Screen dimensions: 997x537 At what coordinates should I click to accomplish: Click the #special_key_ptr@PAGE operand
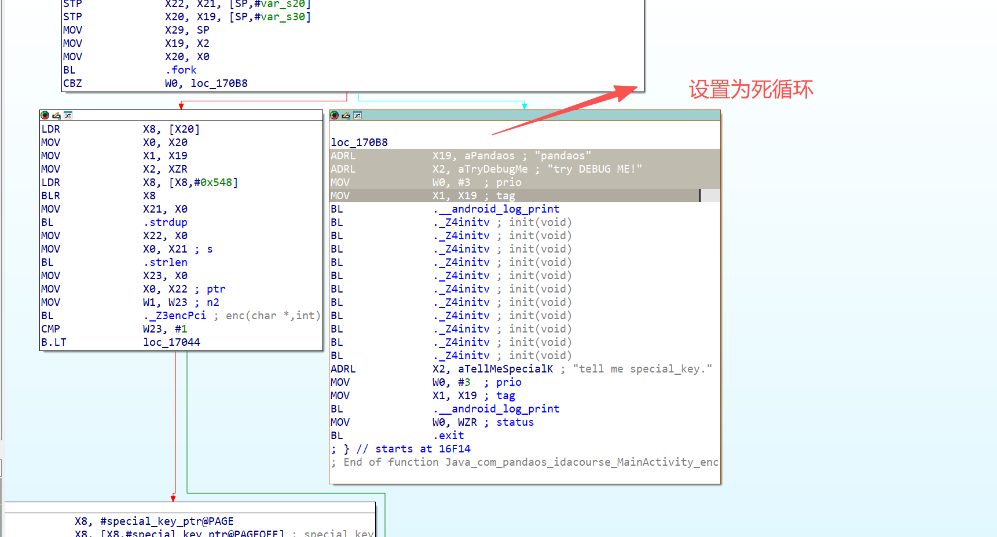(x=167, y=521)
